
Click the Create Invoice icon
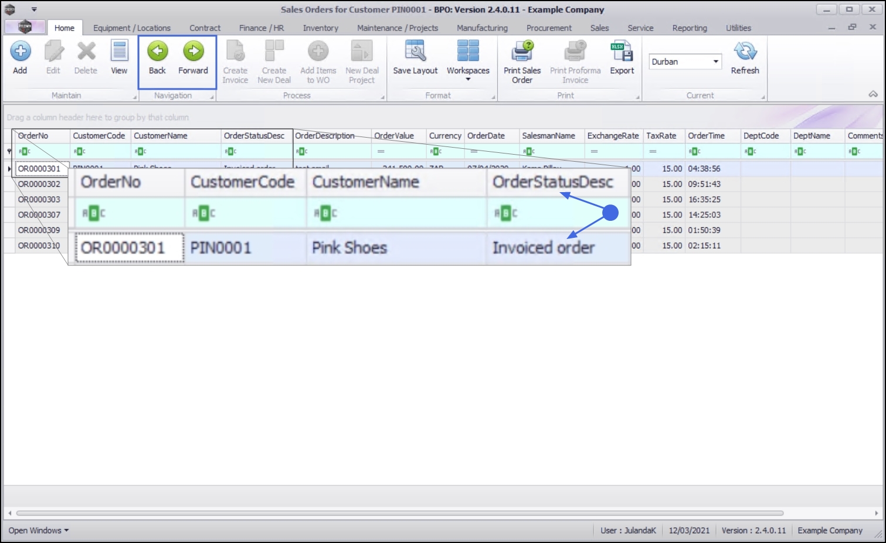point(235,52)
